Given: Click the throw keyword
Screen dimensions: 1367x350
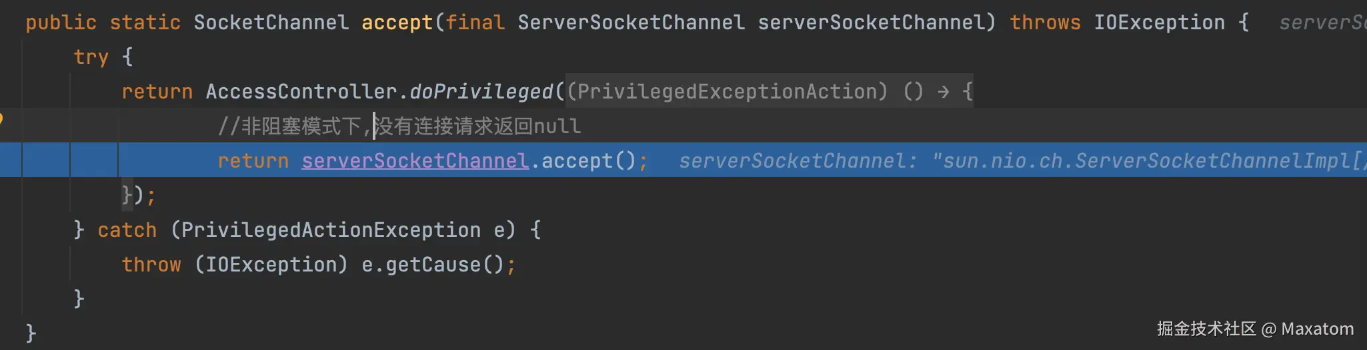Looking at the screenshot, I should tap(151, 265).
